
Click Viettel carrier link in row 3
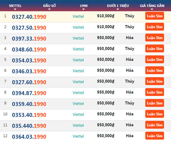tap(78, 38)
